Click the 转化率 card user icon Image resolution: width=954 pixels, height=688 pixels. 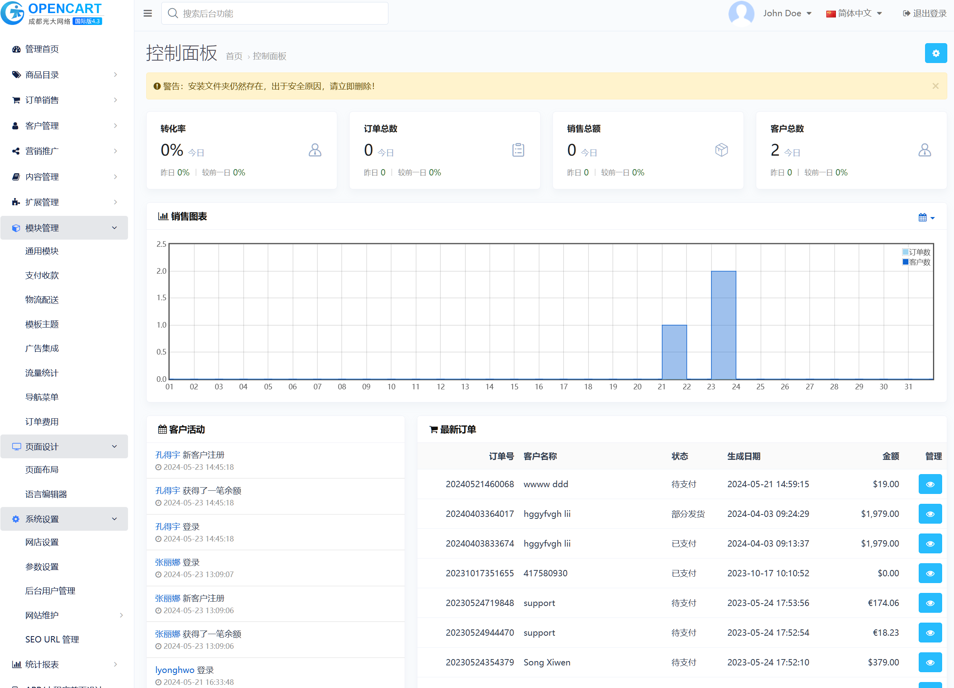click(315, 150)
